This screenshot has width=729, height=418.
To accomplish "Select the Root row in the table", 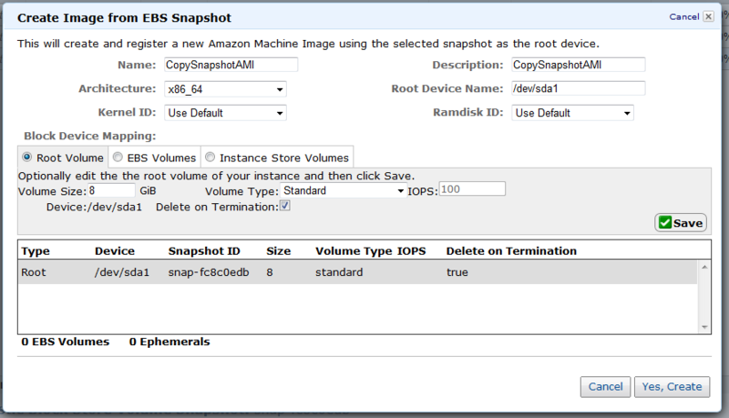I will pos(357,272).
